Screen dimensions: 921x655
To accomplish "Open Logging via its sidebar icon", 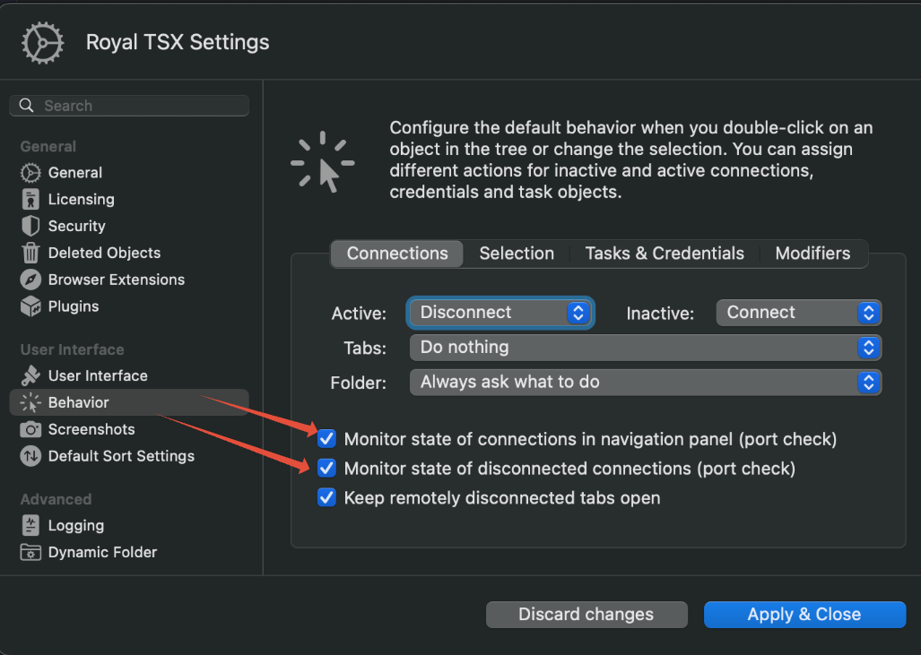I will [x=30, y=526].
